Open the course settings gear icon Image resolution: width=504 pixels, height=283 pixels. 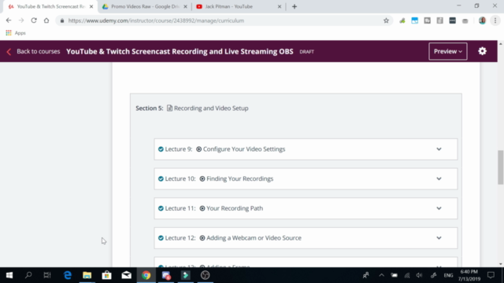click(x=482, y=51)
